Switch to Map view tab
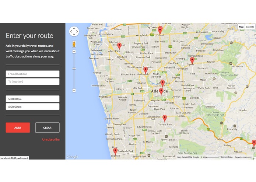This screenshot has height=182, width=256. coord(241,27)
